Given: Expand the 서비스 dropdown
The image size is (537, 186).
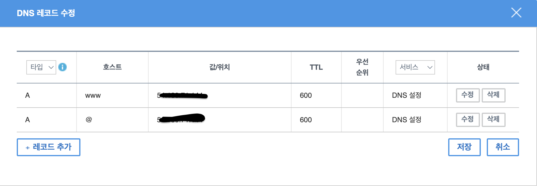Looking at the screenshot, I should 415,67.
